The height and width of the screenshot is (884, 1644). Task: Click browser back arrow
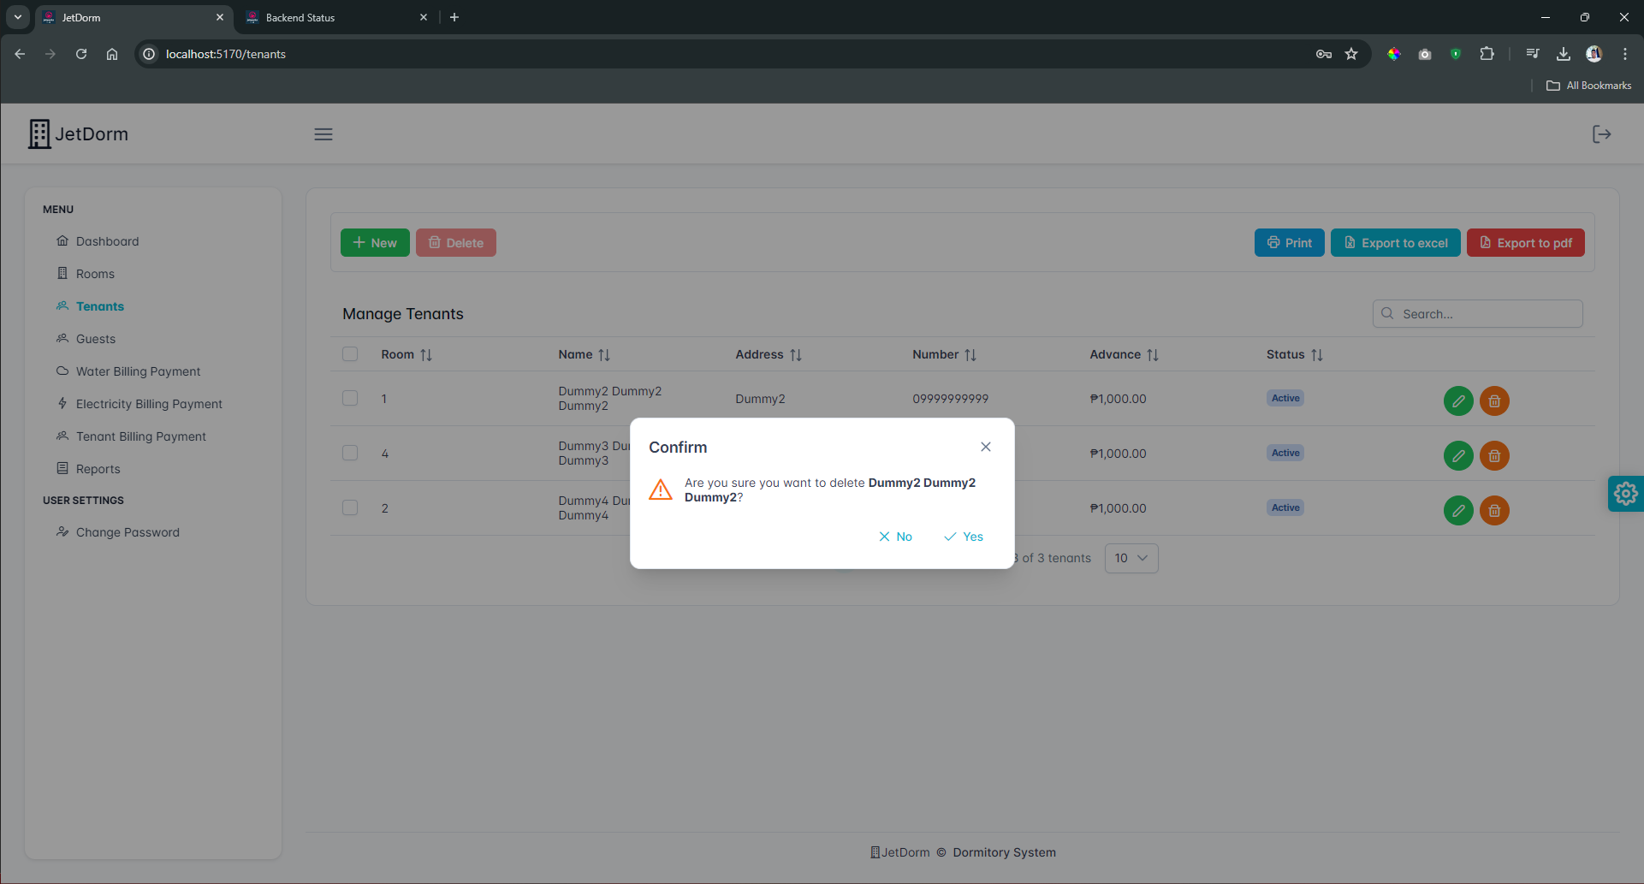(20, 54)
